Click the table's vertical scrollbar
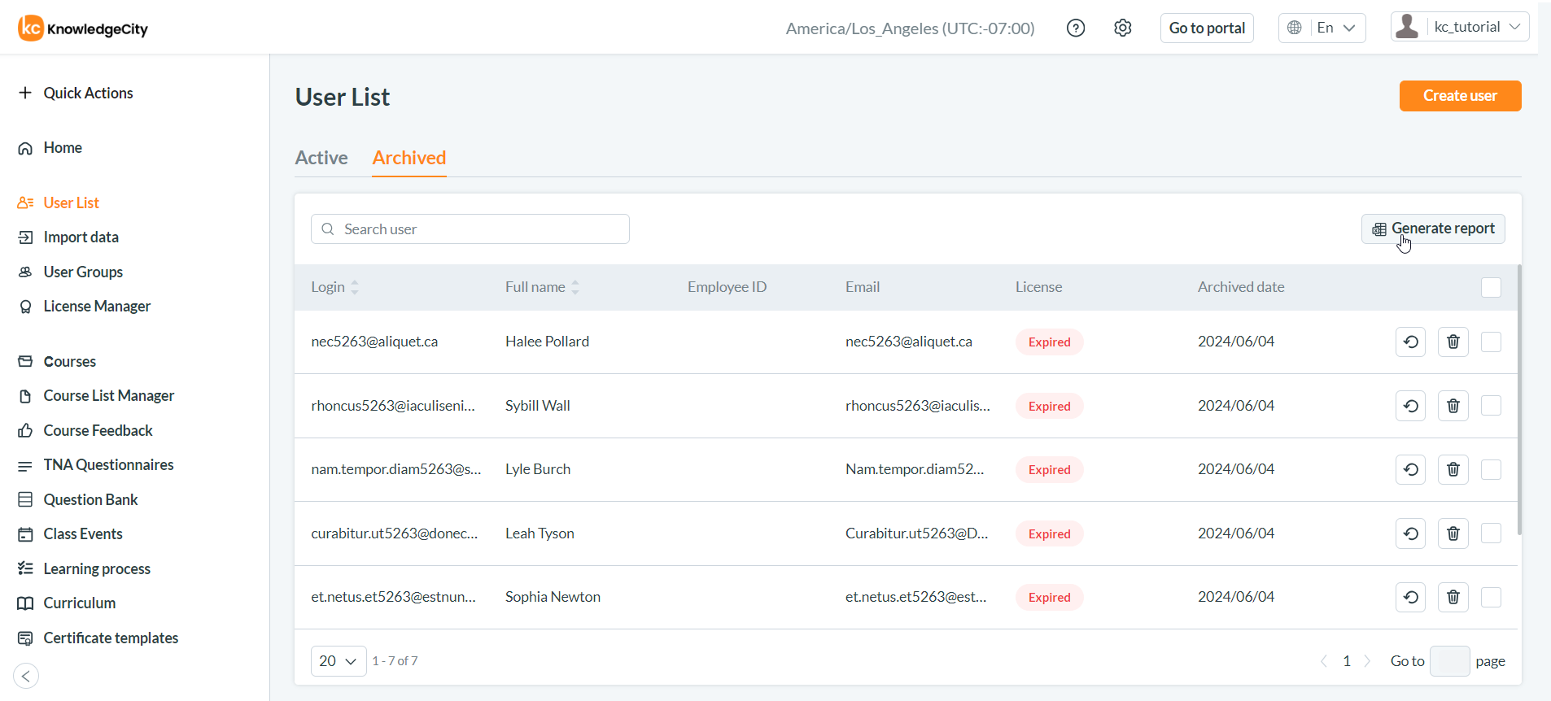1551x701 pixels. [1518, 398]
